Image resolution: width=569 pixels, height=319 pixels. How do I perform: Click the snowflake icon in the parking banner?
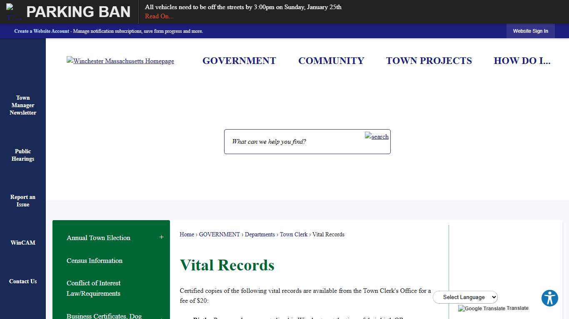pos(12,9)
